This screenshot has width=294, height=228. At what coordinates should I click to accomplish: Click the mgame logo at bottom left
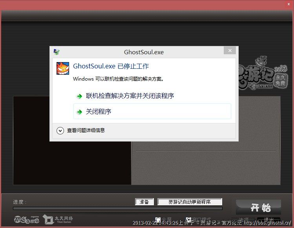tap(26, 219)
